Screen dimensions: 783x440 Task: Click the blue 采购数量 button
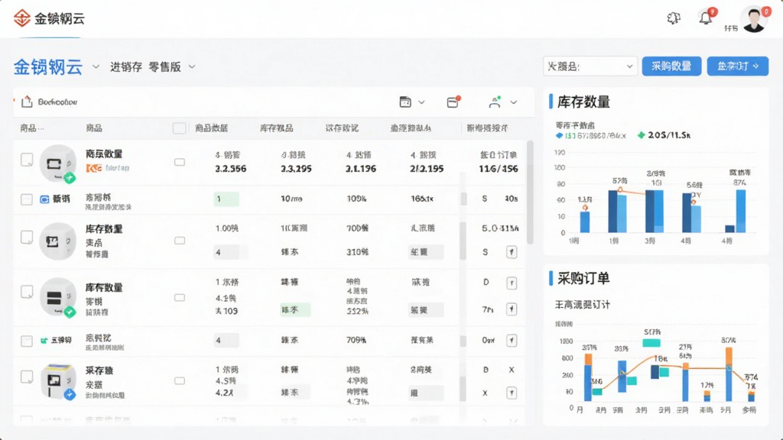tap(671, 66)
